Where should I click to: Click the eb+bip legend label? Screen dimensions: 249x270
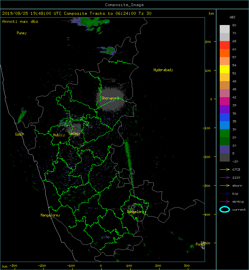[x=238, y=202]
